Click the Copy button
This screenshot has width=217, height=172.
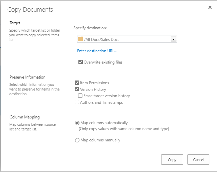point(172,160)
